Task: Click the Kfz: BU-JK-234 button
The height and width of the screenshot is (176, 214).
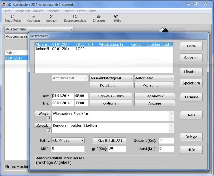Action: pyautogui.click(x=109, y=141)
